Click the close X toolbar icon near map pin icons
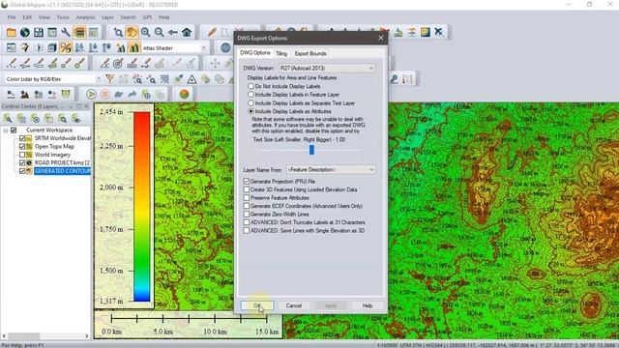Screen dimensions: 619x348 click(438, 32)
